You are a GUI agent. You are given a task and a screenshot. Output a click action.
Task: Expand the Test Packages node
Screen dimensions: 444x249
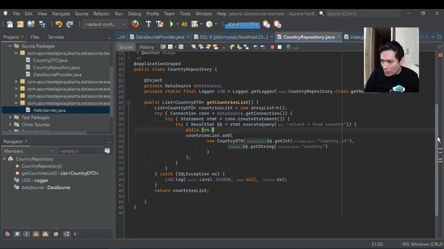(x=10, y=117)
